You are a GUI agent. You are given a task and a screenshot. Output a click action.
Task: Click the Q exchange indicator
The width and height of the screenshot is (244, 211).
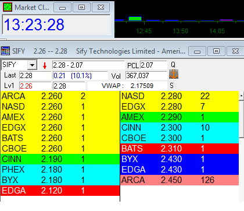(173, 65)
